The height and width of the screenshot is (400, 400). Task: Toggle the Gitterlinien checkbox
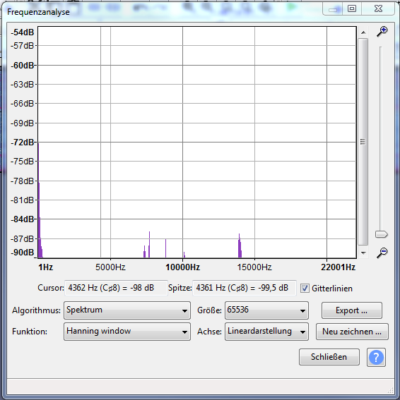tap(305, 289)
